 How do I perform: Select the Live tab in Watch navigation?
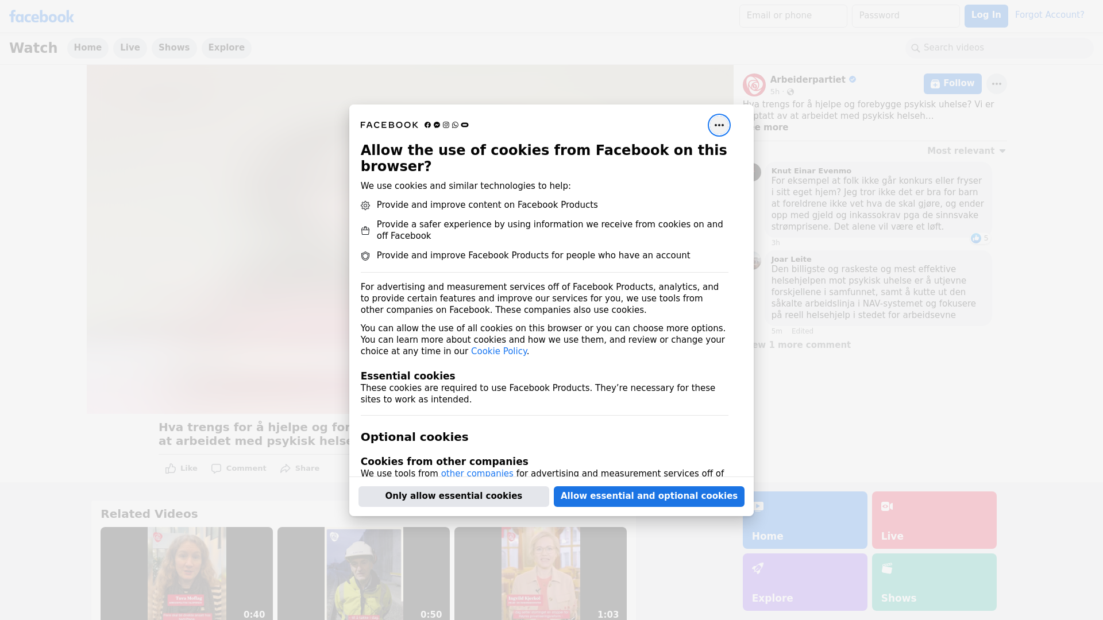coord(130,48)
